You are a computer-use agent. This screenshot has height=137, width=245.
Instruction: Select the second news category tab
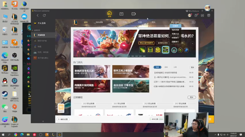[x=166, y=67]
